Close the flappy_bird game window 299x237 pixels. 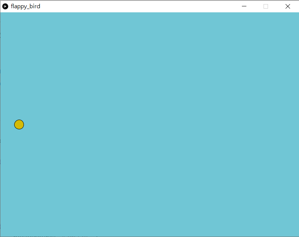tap(287, 6)
